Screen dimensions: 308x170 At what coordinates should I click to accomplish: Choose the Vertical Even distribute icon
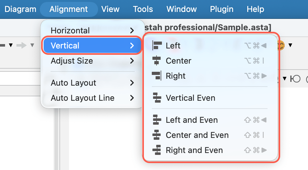pos(157,98)
